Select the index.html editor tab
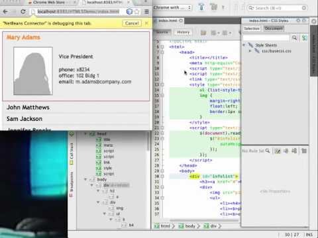 [168, 20]
